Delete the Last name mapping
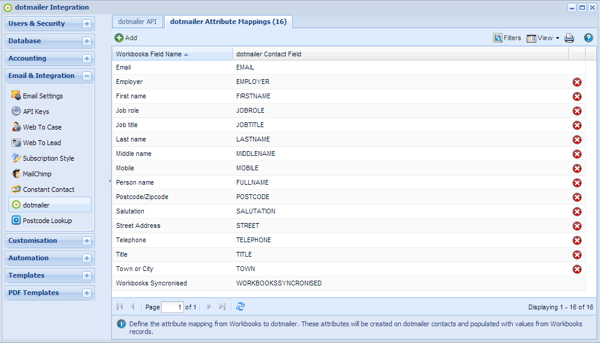The height and width of the screenshot is (343, 600). tap(577, 140)
